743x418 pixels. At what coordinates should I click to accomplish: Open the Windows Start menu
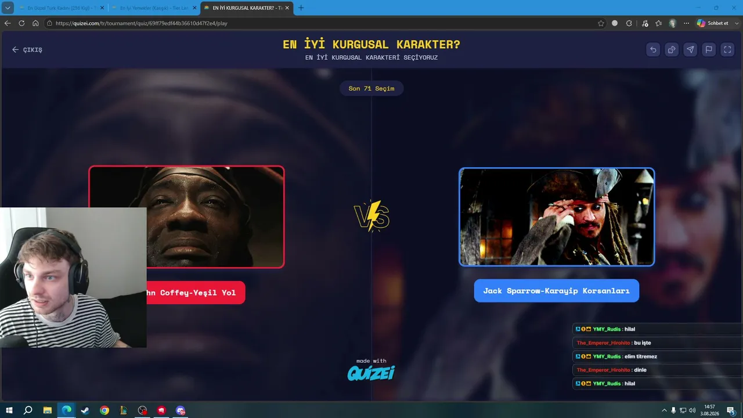pos(9,410)
